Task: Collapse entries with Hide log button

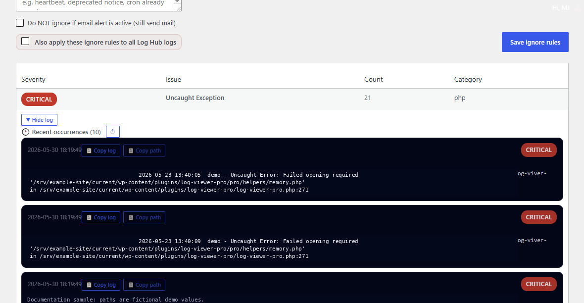Action: pyautogui.click(x=39, y=120)
